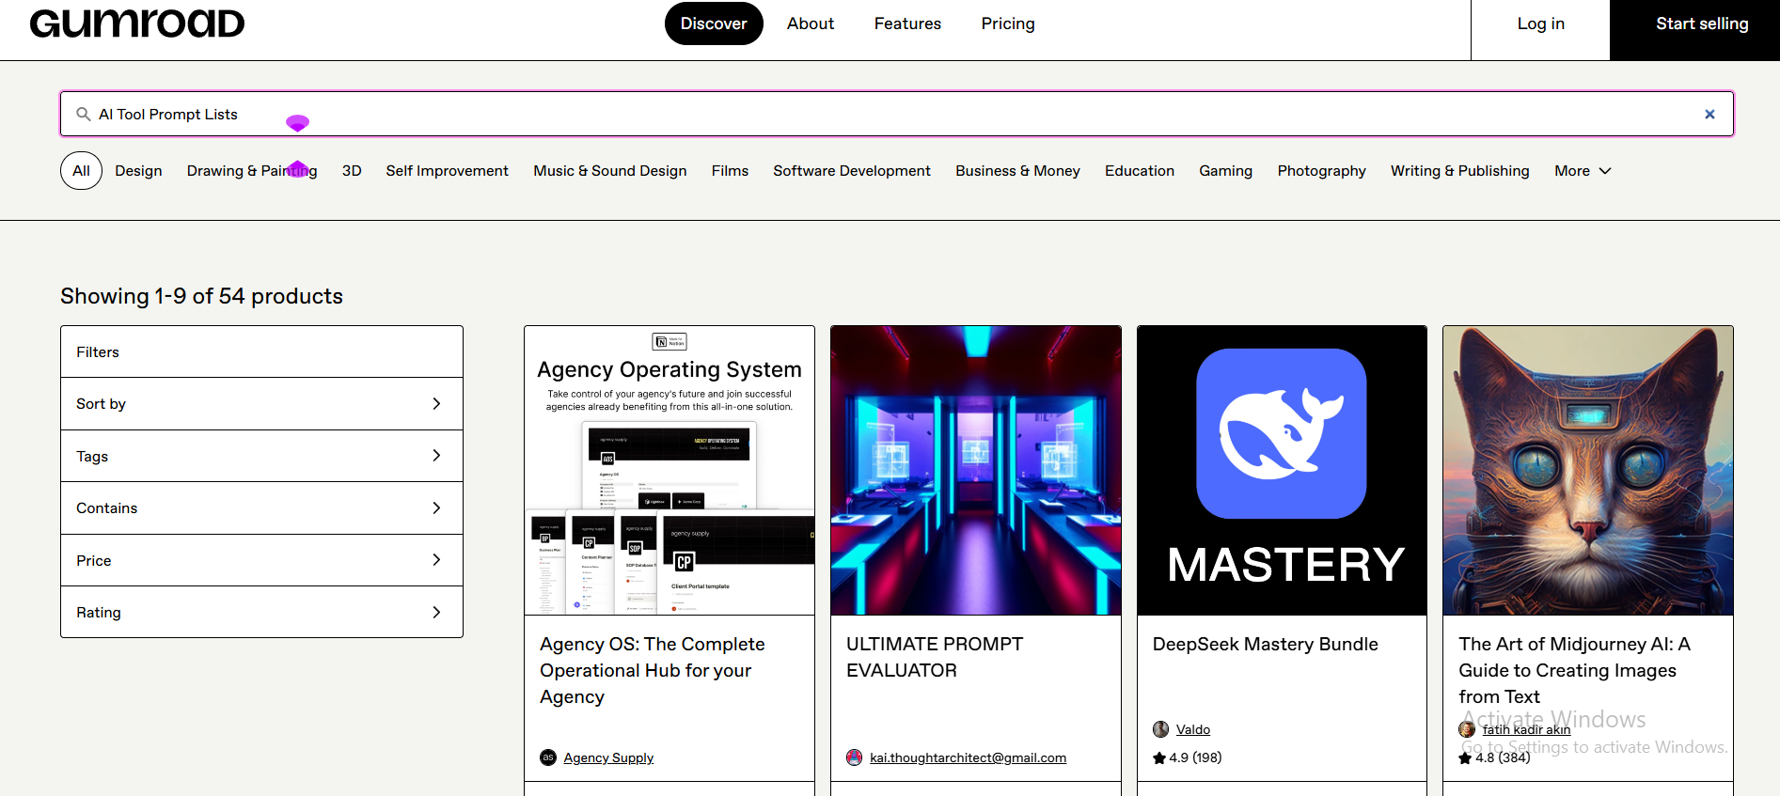
Task: Select the Education category
Action: coord(1140,171)
